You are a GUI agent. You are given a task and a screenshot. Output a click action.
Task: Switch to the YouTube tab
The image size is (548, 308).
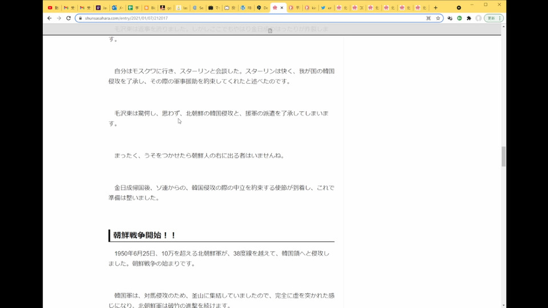pyautogui.click(x=53, y=7)
